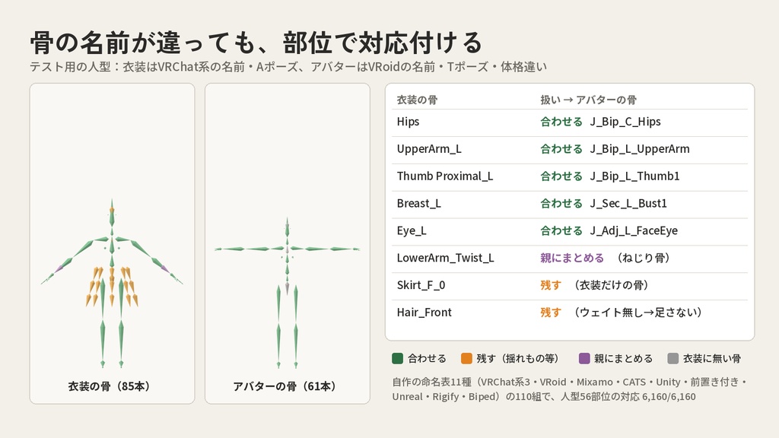Click the 衣装の骨 column header
The width and height of the screenshot is (779, 438).
point(417,100)
